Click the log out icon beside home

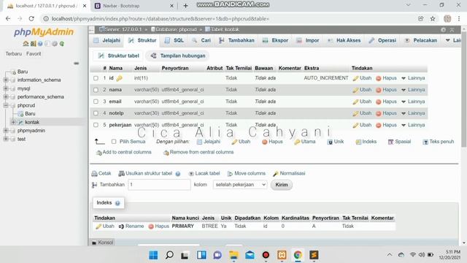click(x=33, y=44)
